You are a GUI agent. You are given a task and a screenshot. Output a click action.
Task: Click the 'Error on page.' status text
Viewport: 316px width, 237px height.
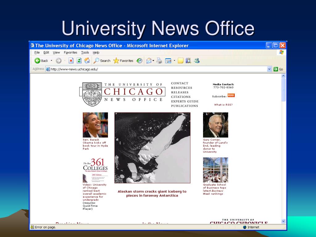click(x=45, y=227)
